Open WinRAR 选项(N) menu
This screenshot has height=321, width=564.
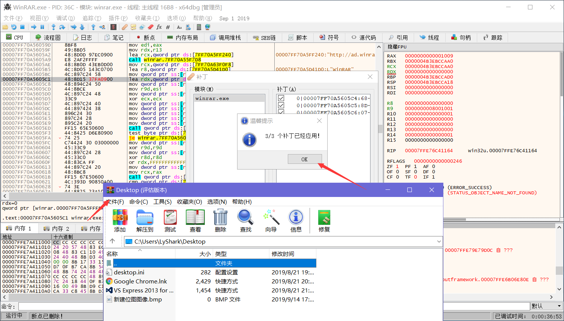click(x=217, y=202)
